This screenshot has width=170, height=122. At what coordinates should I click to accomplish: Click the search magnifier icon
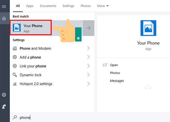pyautogui.click(x=15, y=117)
